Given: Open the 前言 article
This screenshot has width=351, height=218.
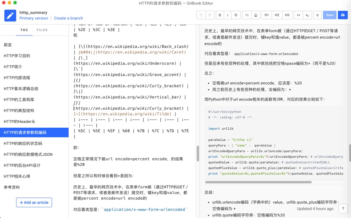Looking at the screenshot, I should point(34,45).
